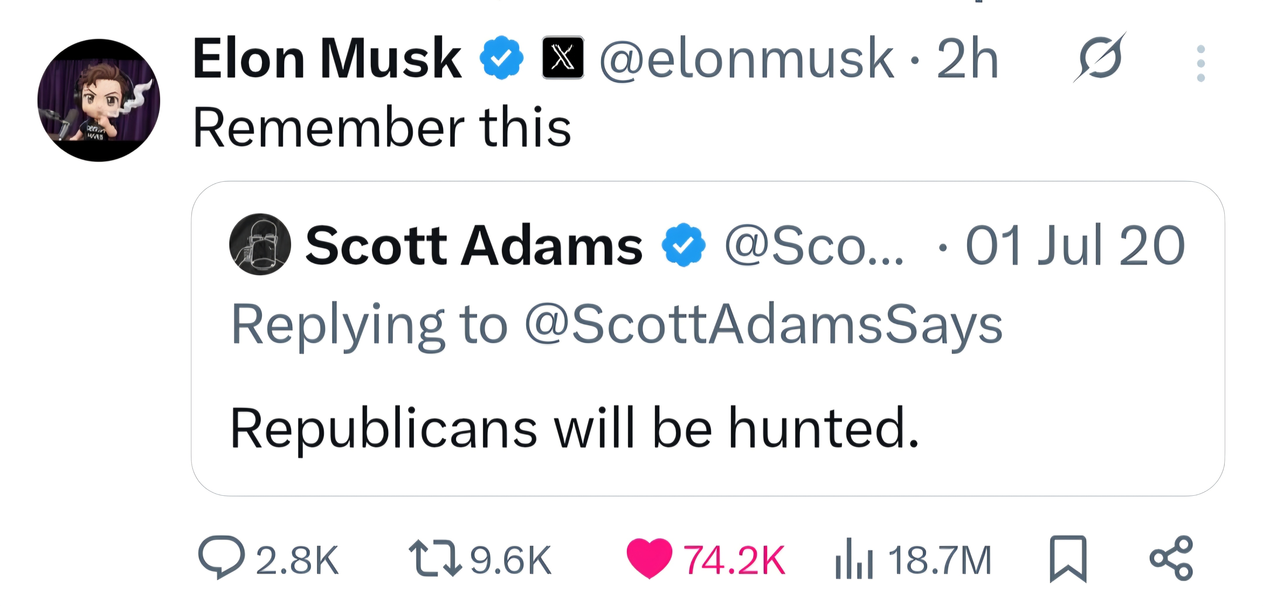Click the X affiliation badge

(563, 58)
